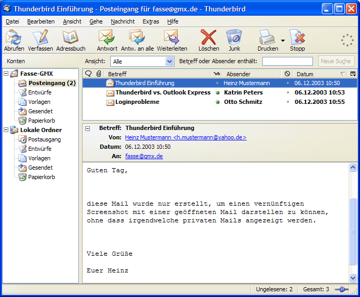Open the Nachricht menu
The width and height of the screenshot is (360, 297).
point(123,21)
